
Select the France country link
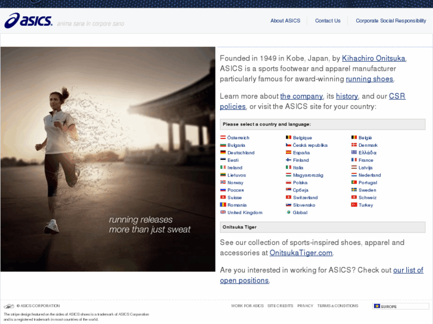(366, 160)
